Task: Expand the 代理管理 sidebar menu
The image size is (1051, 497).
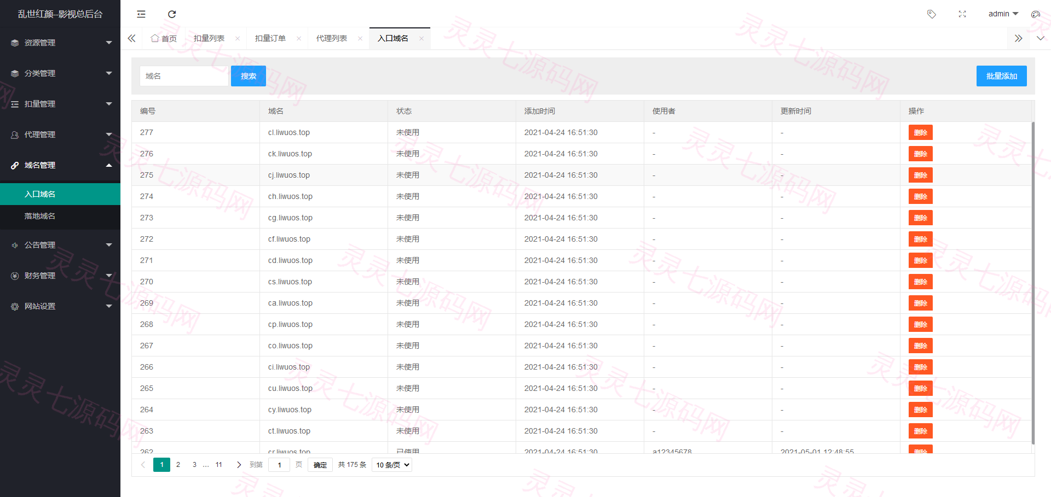Action: point(60,135)
